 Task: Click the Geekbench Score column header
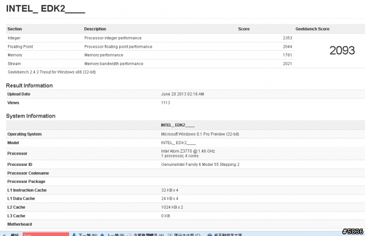coord(313,29)
